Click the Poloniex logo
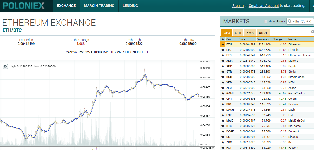Image resolution: width=314 pixels, height=150 pixels. pos(24,6)
